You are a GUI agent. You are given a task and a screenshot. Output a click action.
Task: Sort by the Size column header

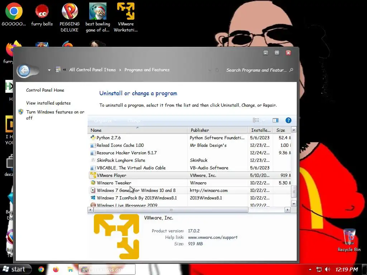click(x=282, y=130)
